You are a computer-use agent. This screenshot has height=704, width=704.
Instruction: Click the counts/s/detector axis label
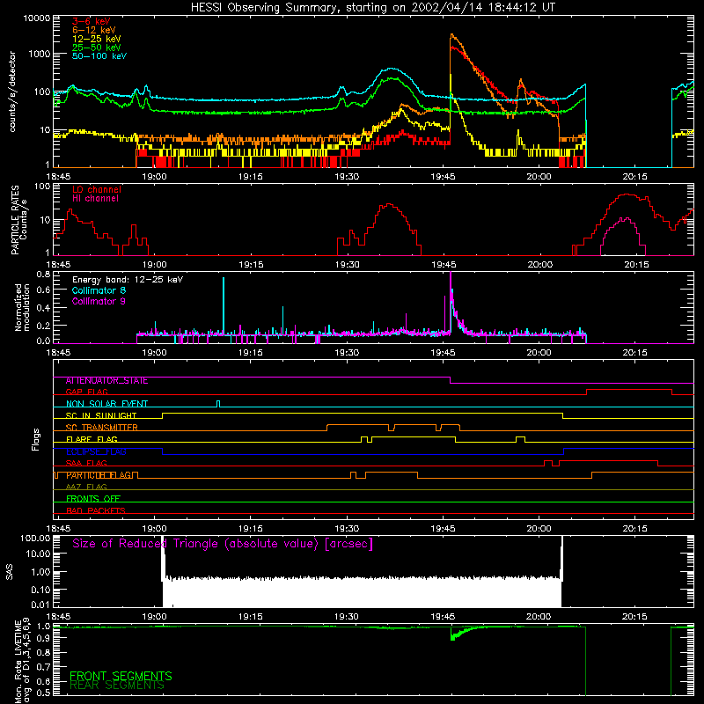(12, 92)
